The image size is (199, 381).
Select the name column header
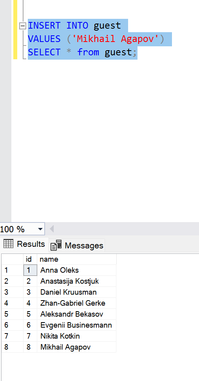77,259
